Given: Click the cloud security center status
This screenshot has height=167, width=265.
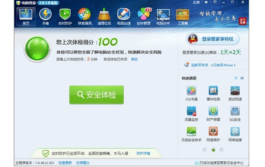Looking at the screenshot, I should click(219, 163).
